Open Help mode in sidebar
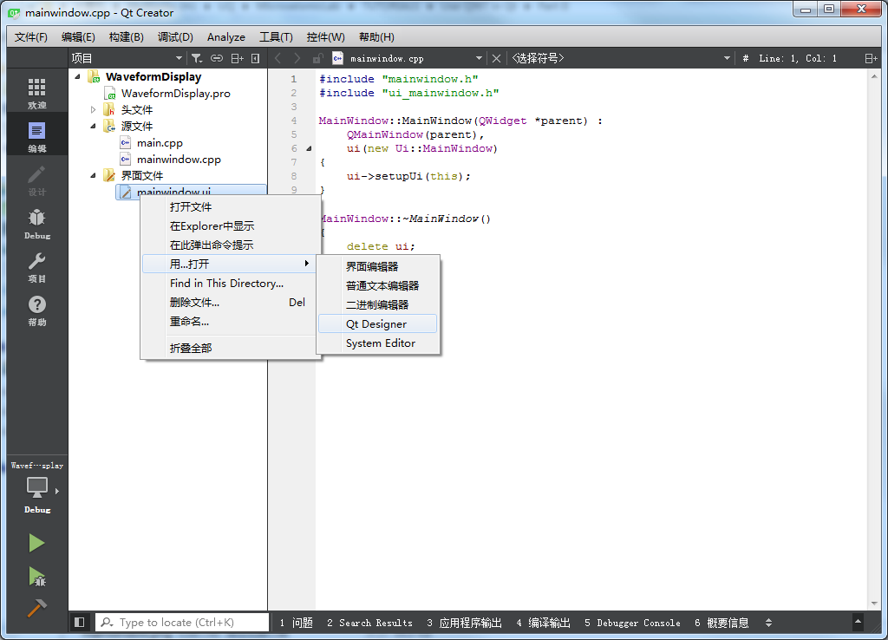This screenshot has height=640, width=888. click(x=36, y=310)
